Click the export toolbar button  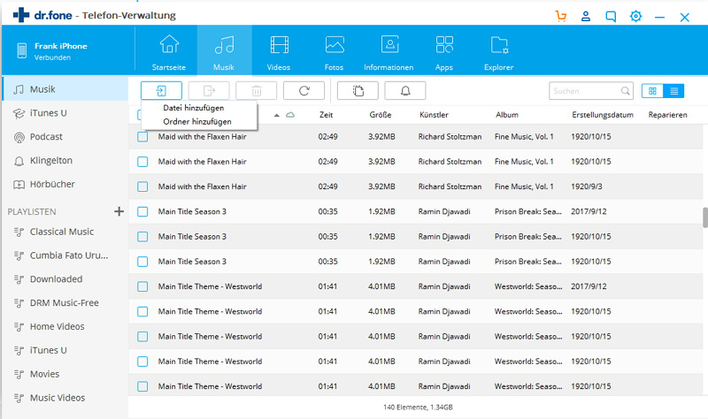pos(209,91)
